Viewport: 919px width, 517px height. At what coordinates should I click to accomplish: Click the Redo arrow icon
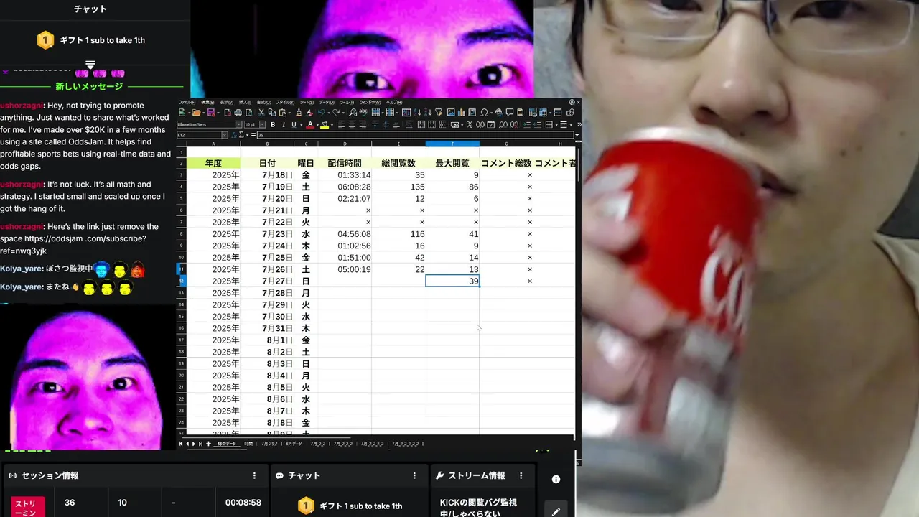(x=336, y=113)
